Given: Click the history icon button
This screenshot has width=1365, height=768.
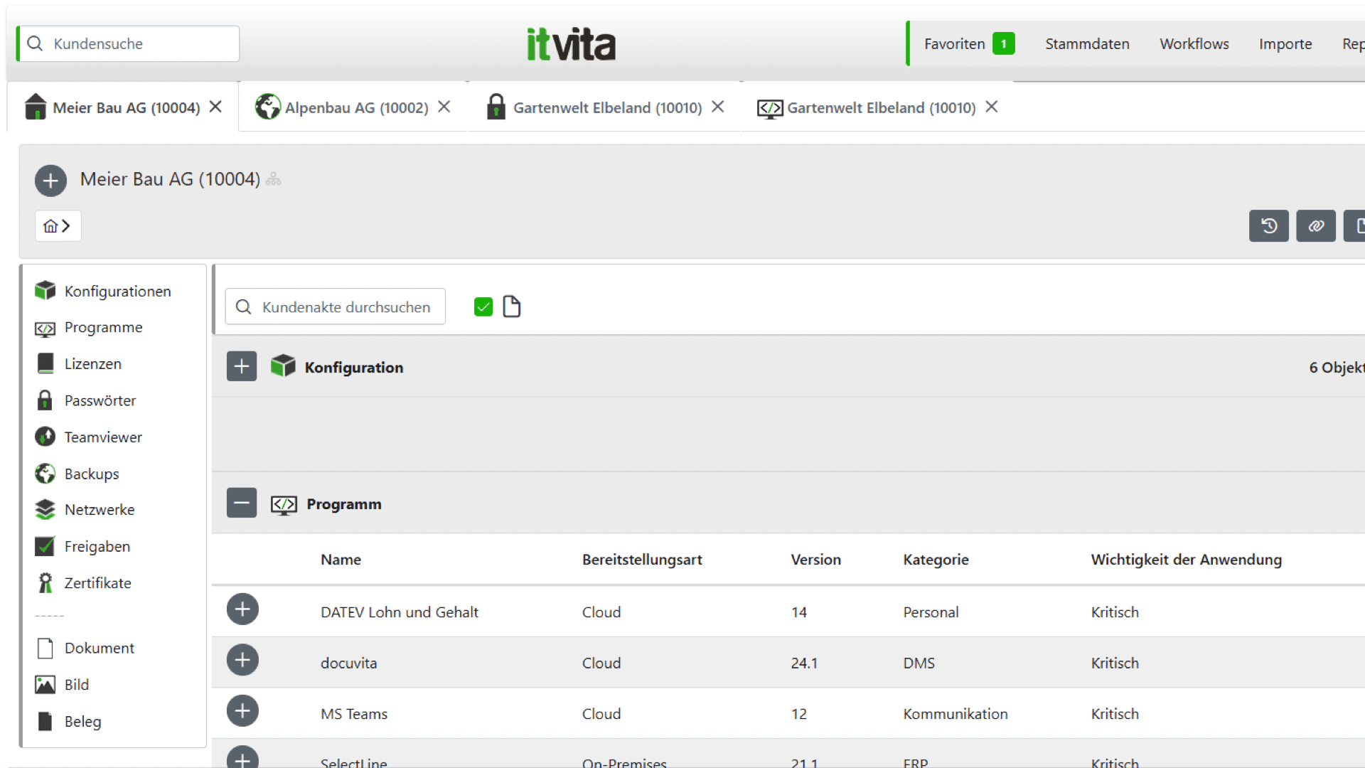Looking at the screenshot, I should [x=1268, y=226].
